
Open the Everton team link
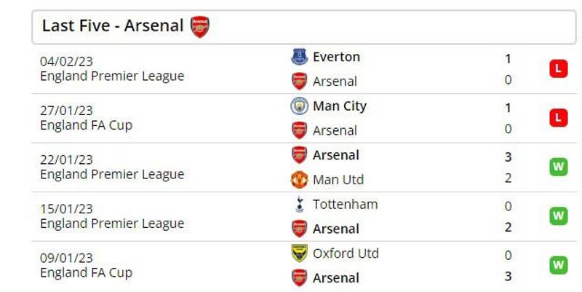[336, 57]
